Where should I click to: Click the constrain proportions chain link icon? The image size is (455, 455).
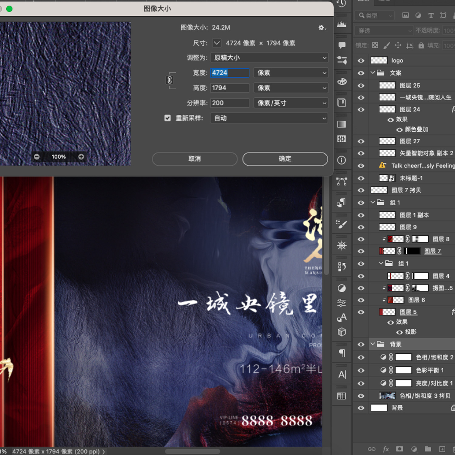point(170,80)
